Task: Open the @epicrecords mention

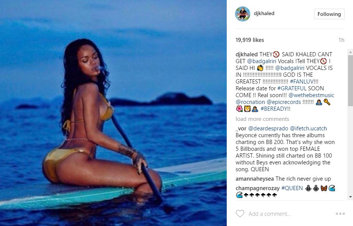Action: [x=284, y=102]
